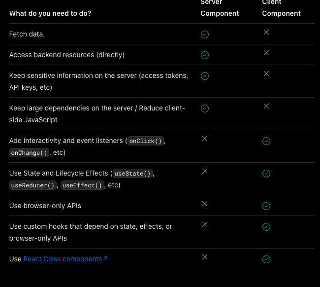The image size is (320, 287).
Task: Click the Server Component column header
Action: [220, 8]
